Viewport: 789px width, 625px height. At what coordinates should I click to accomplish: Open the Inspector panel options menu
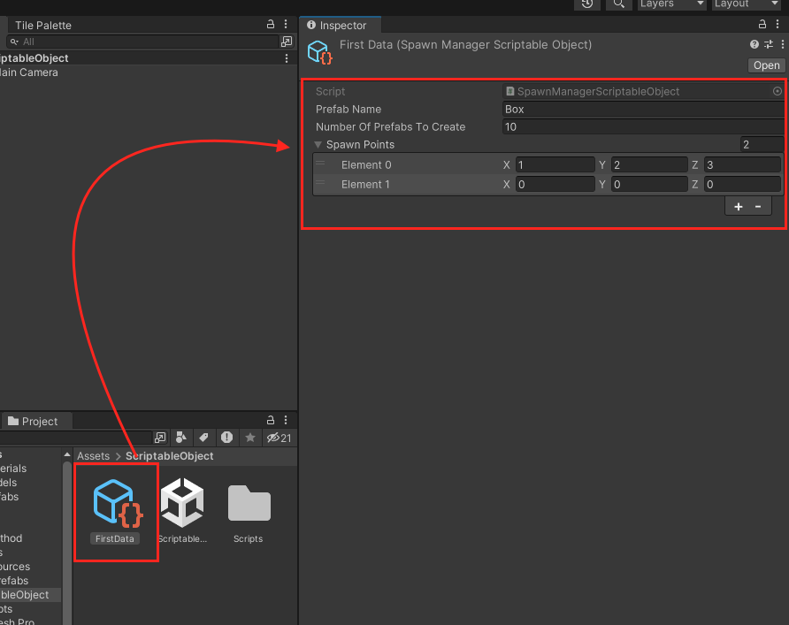pos(778,24)
